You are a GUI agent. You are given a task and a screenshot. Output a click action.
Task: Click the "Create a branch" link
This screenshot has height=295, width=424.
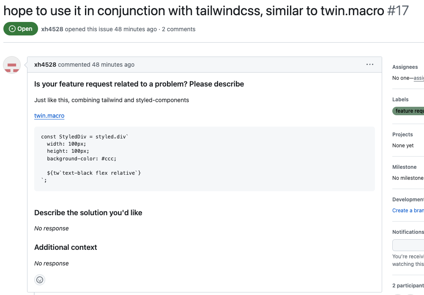point(408,211)
